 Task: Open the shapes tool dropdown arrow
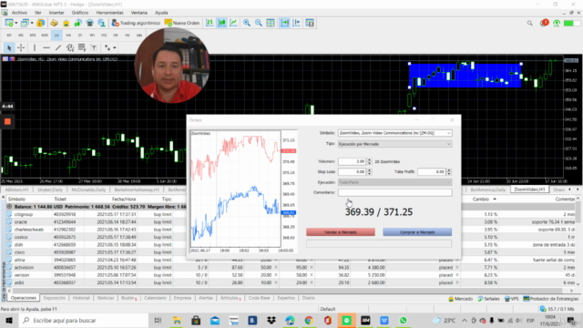(x=115, y=47)
